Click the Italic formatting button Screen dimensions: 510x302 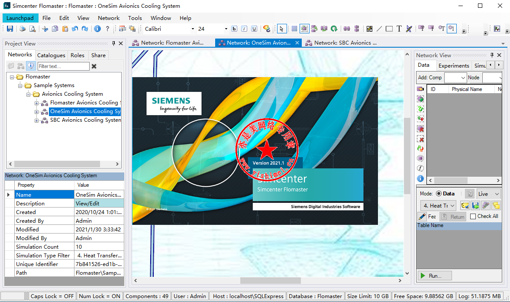244,29
